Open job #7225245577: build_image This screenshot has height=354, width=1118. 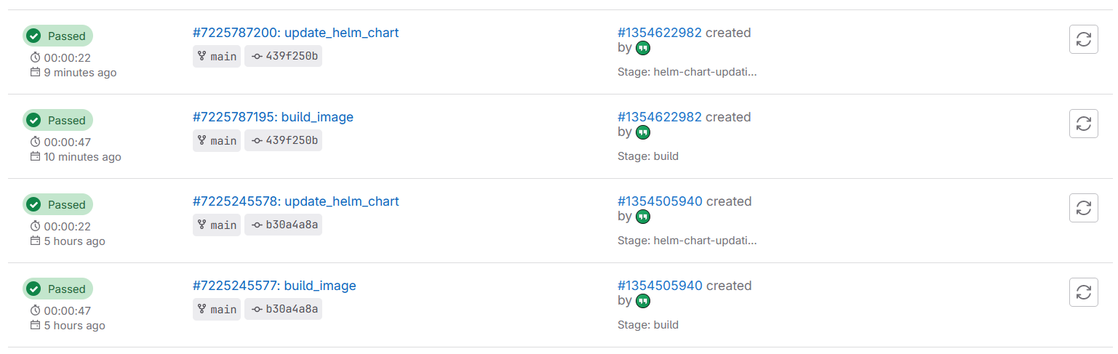(x=274, y=286)
